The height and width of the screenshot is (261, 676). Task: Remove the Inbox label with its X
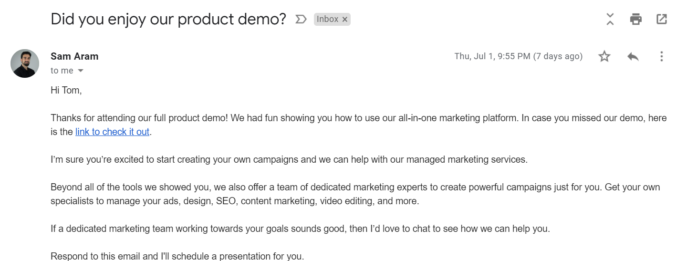(345, 20)
